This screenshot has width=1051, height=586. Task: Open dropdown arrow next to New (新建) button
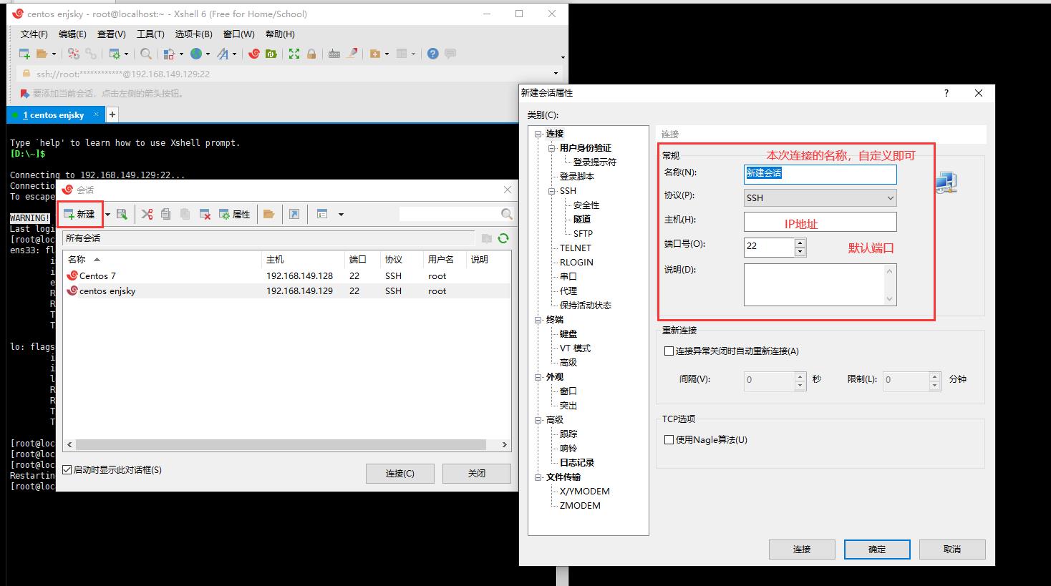tap(108, 214)
